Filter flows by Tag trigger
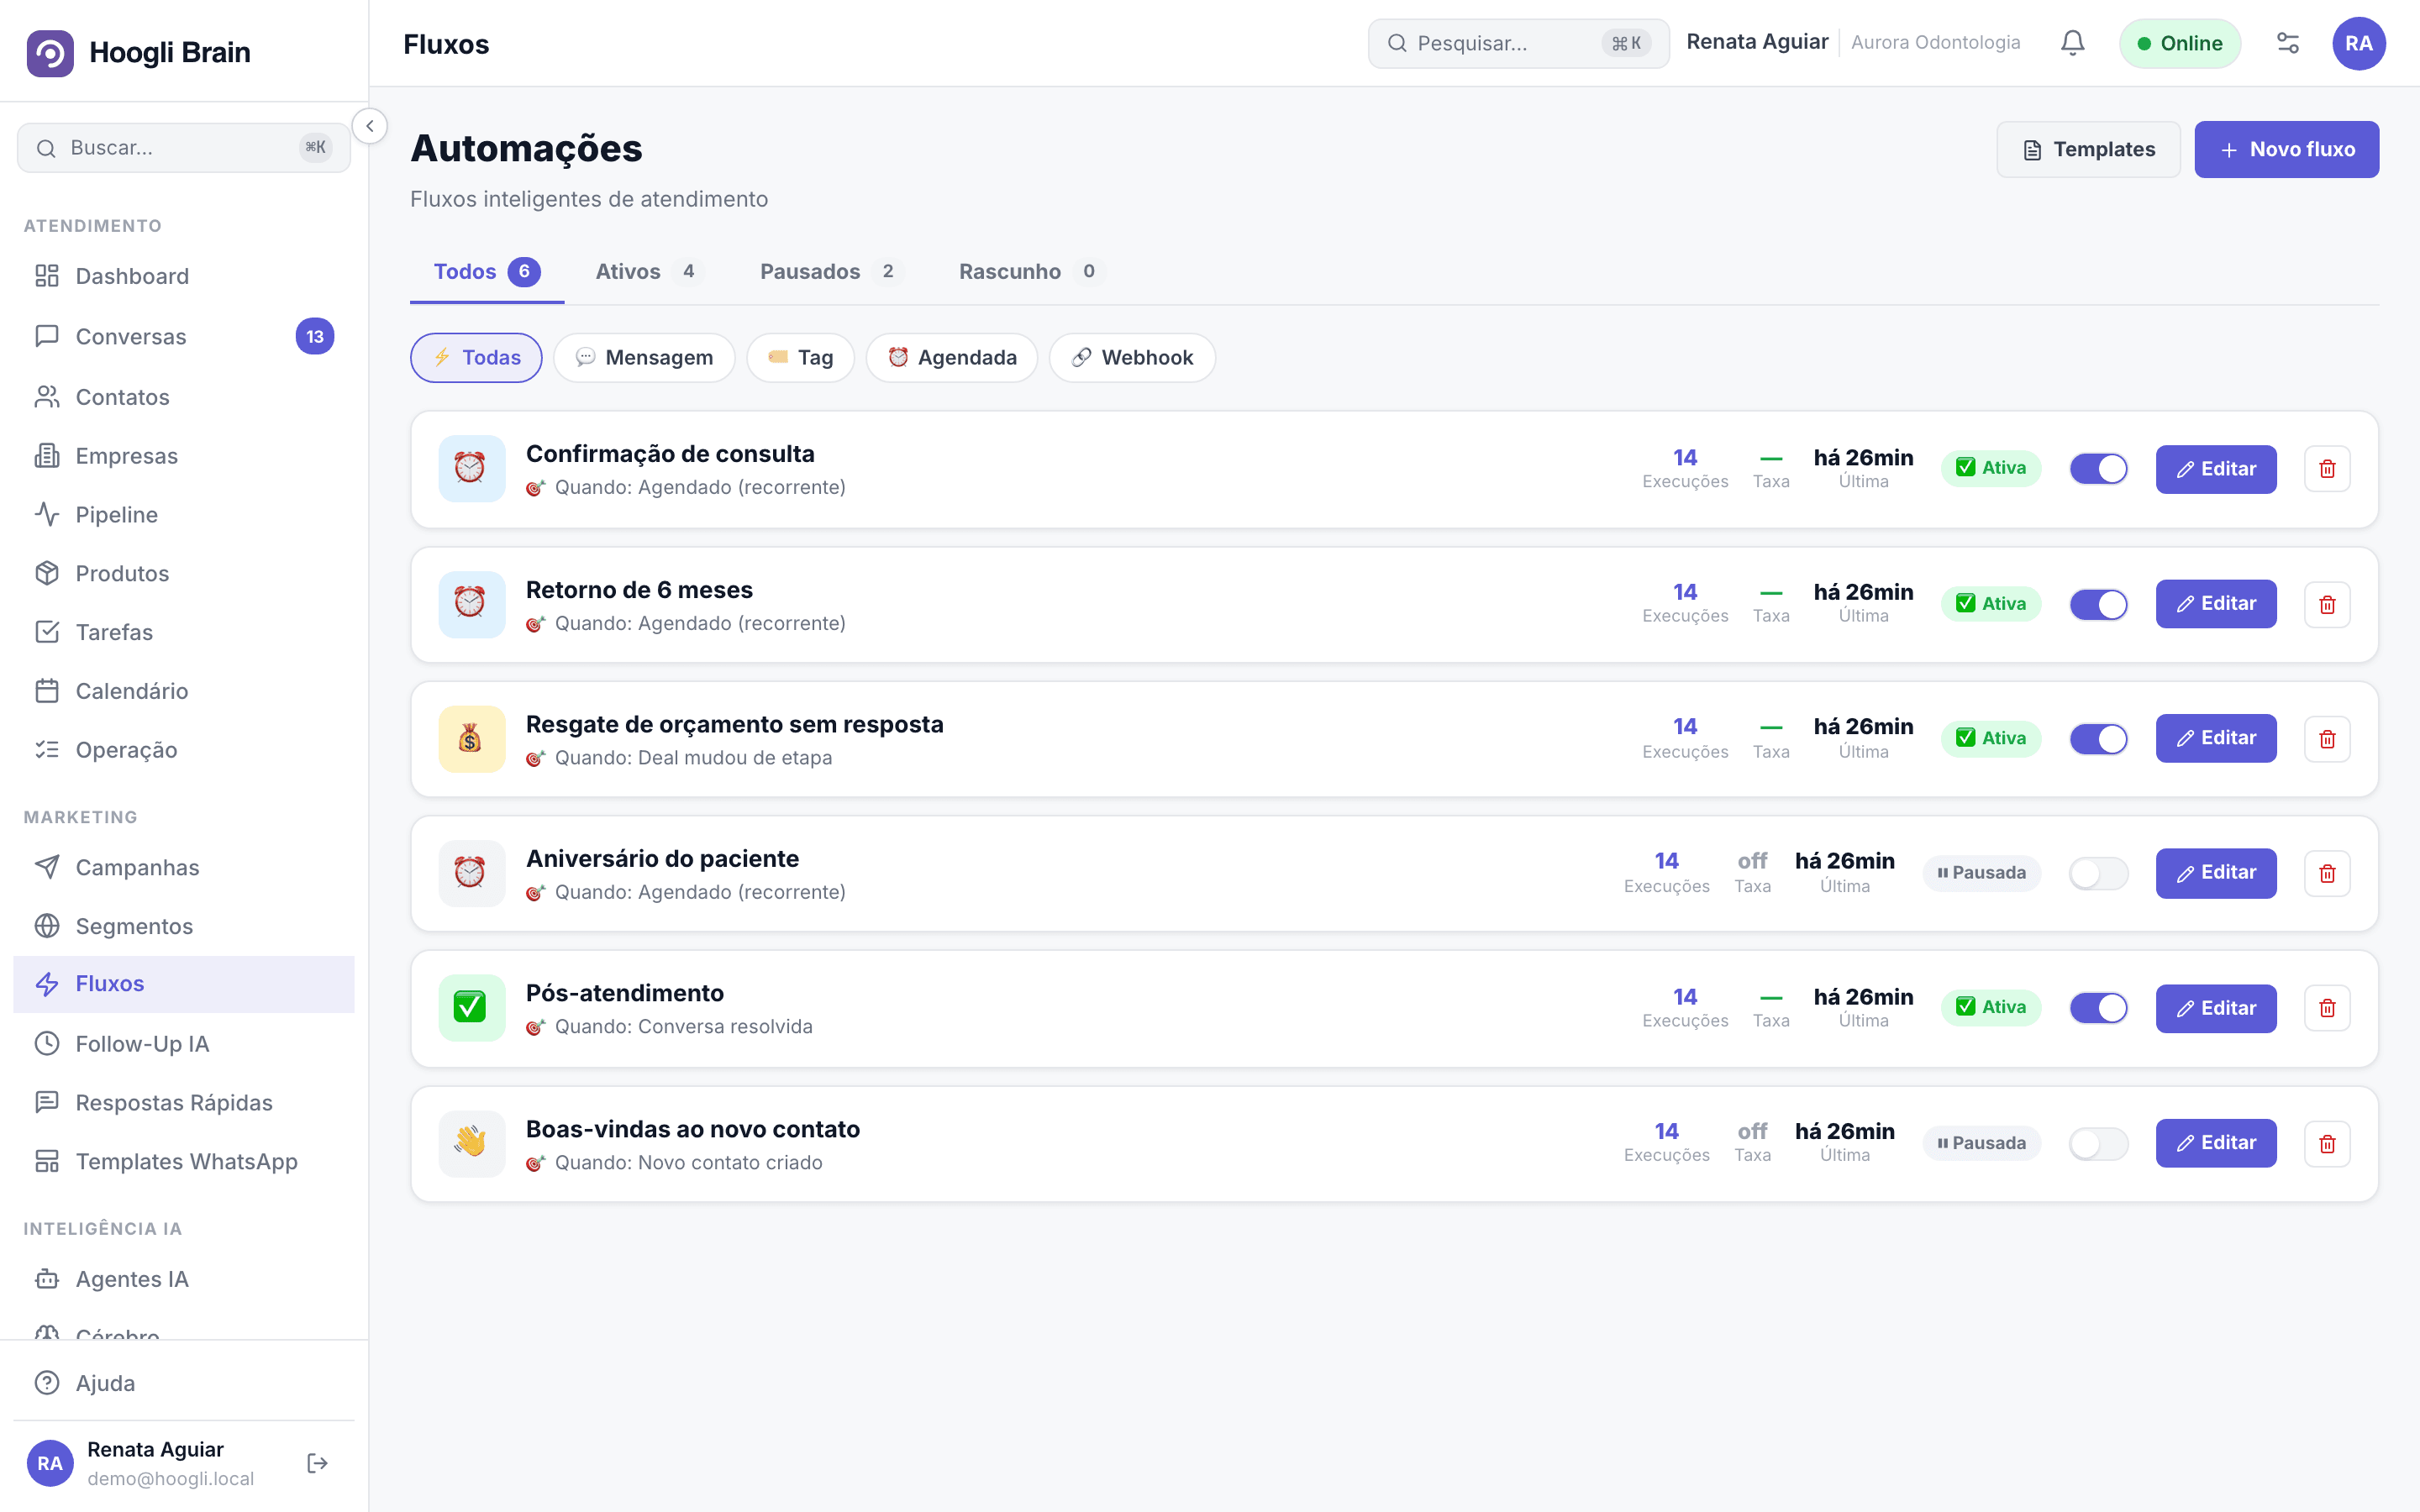The width and height of the screenshot is (2420, 1512). (800, 357)
